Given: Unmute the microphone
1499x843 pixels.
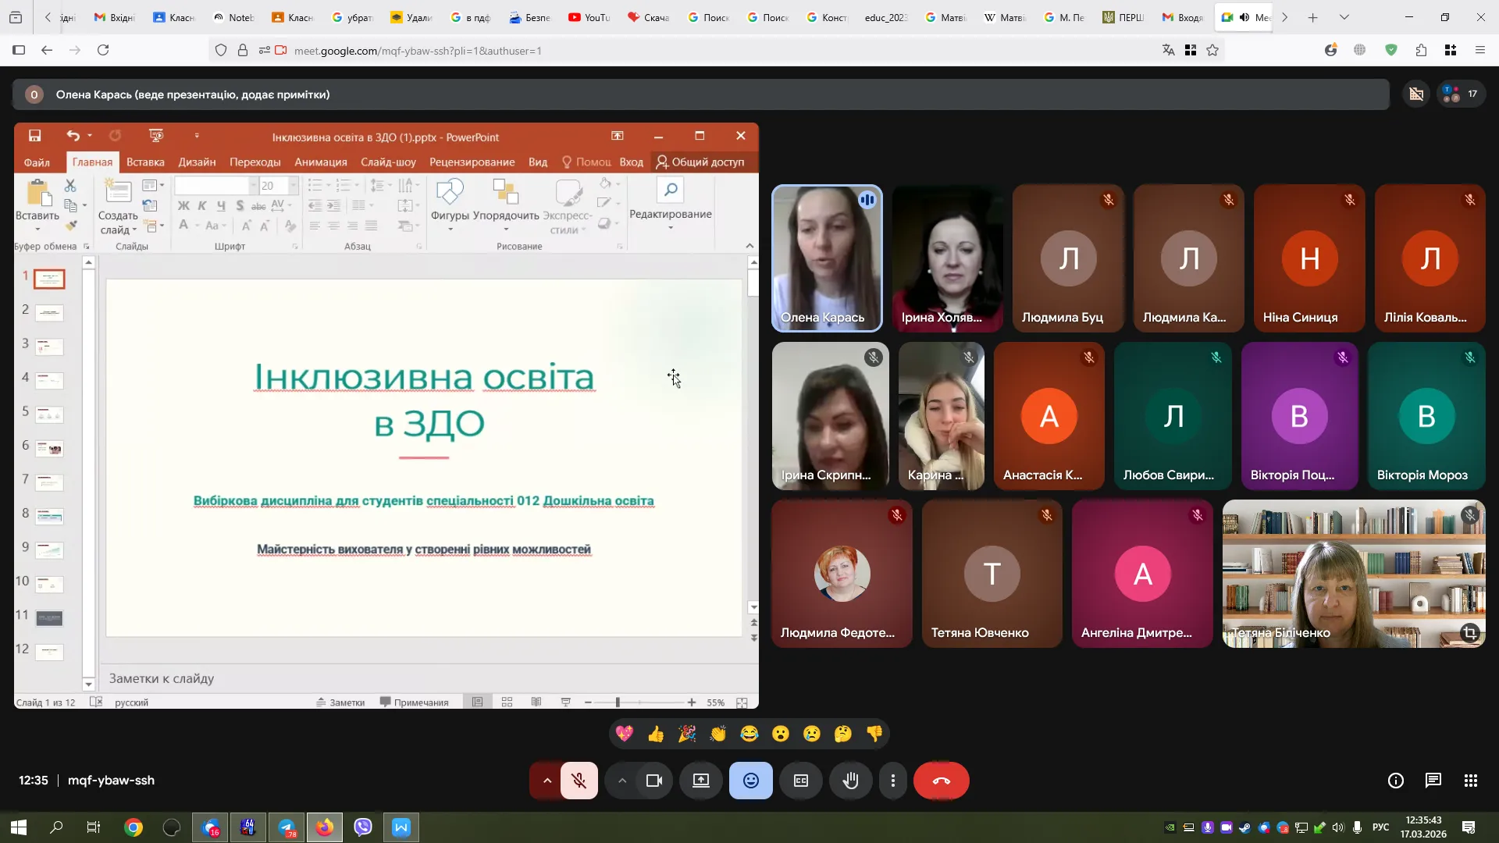Looking at the screenshot, I should [x=579, y=781].
